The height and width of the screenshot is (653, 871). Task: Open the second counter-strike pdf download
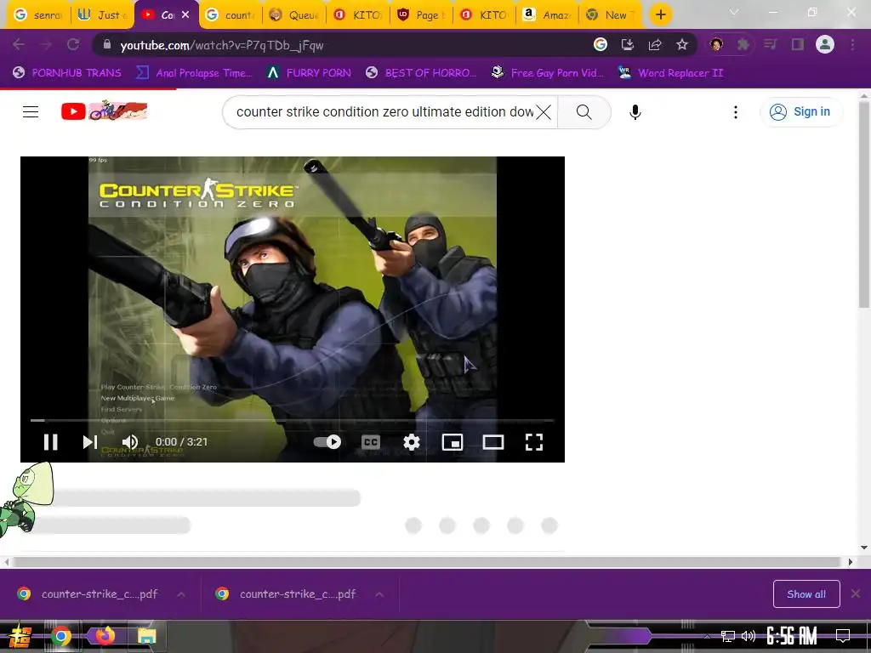pos(287,594)
